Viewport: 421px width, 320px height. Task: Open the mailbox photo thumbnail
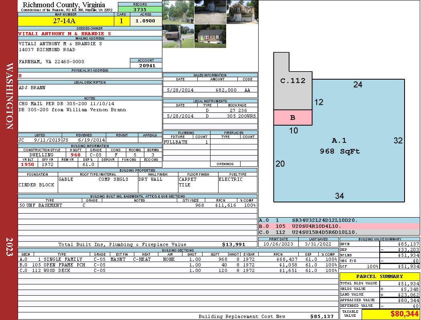tap(178, 36)
